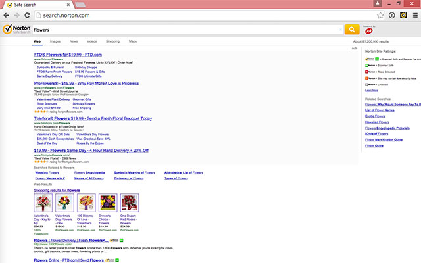Image resolution: width=421 pixels, height=263 pixels.
Task: Click Rose Bouquets sitelink under ProFlowers
Action: tap(47, 104)
